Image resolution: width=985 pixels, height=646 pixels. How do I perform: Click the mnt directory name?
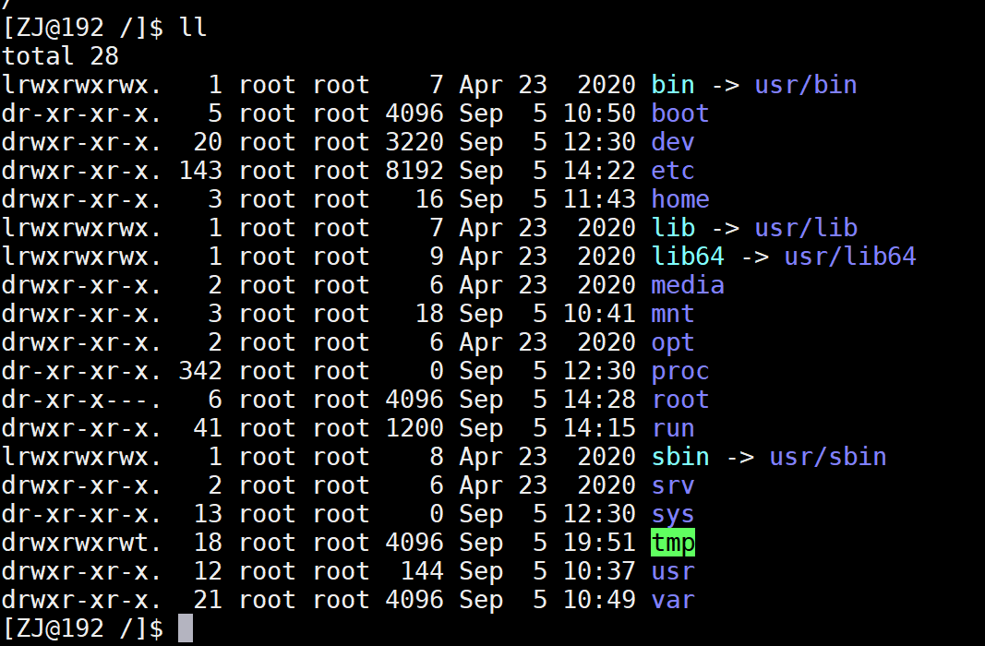673,314
